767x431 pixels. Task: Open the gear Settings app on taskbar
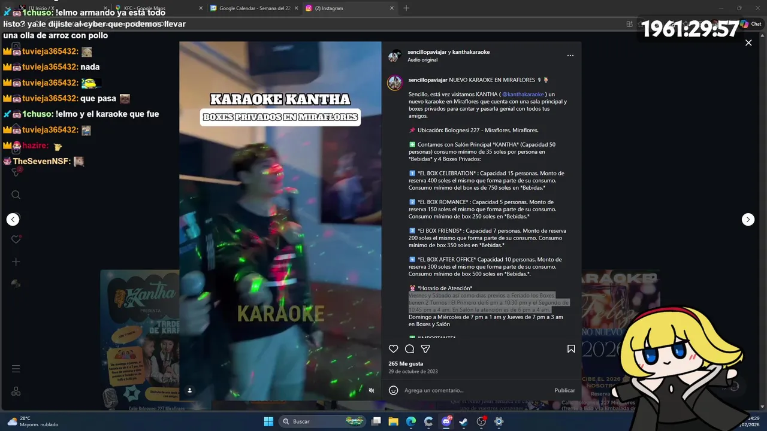click(499, 421)
